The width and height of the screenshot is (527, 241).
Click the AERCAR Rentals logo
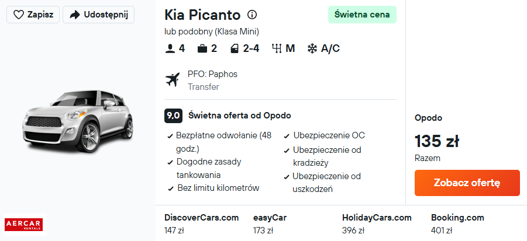pos(23,225)
